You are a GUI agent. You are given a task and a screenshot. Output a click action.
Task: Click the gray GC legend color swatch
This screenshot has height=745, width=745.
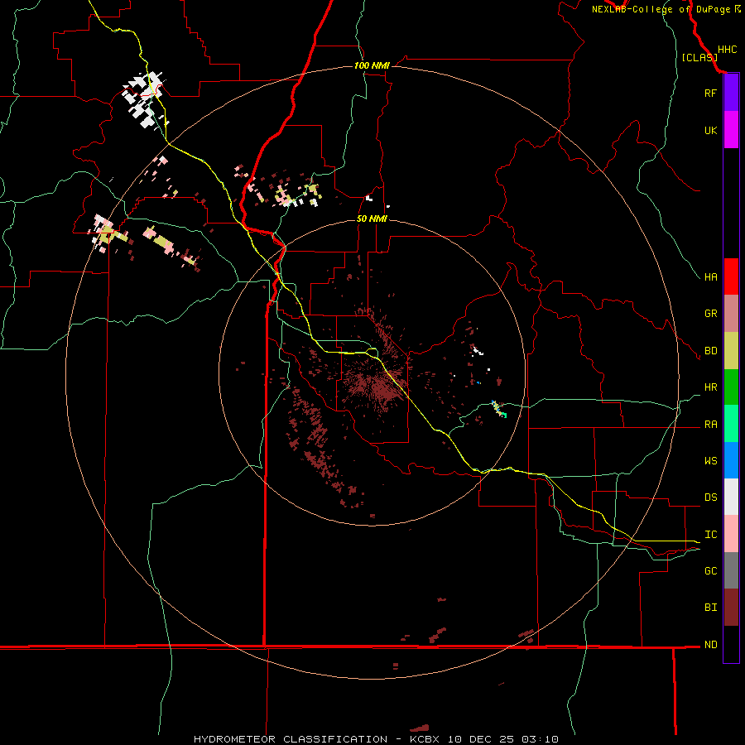click(731, 570)
